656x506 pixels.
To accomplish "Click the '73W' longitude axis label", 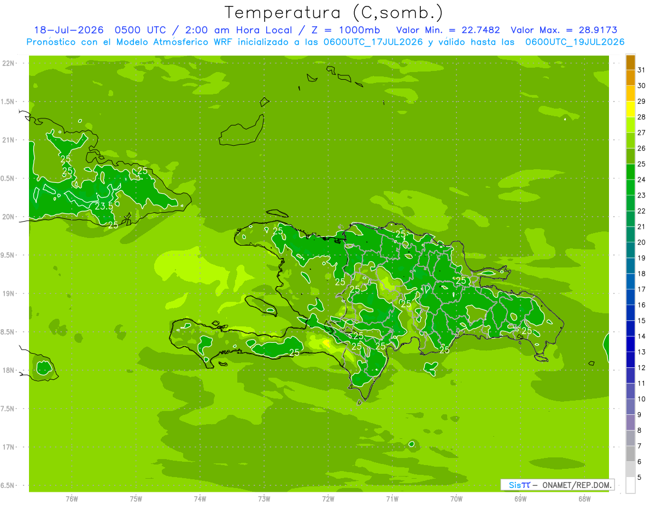I will pos(264,499).
